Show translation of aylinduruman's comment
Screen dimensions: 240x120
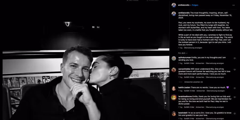tap(215, 63)
